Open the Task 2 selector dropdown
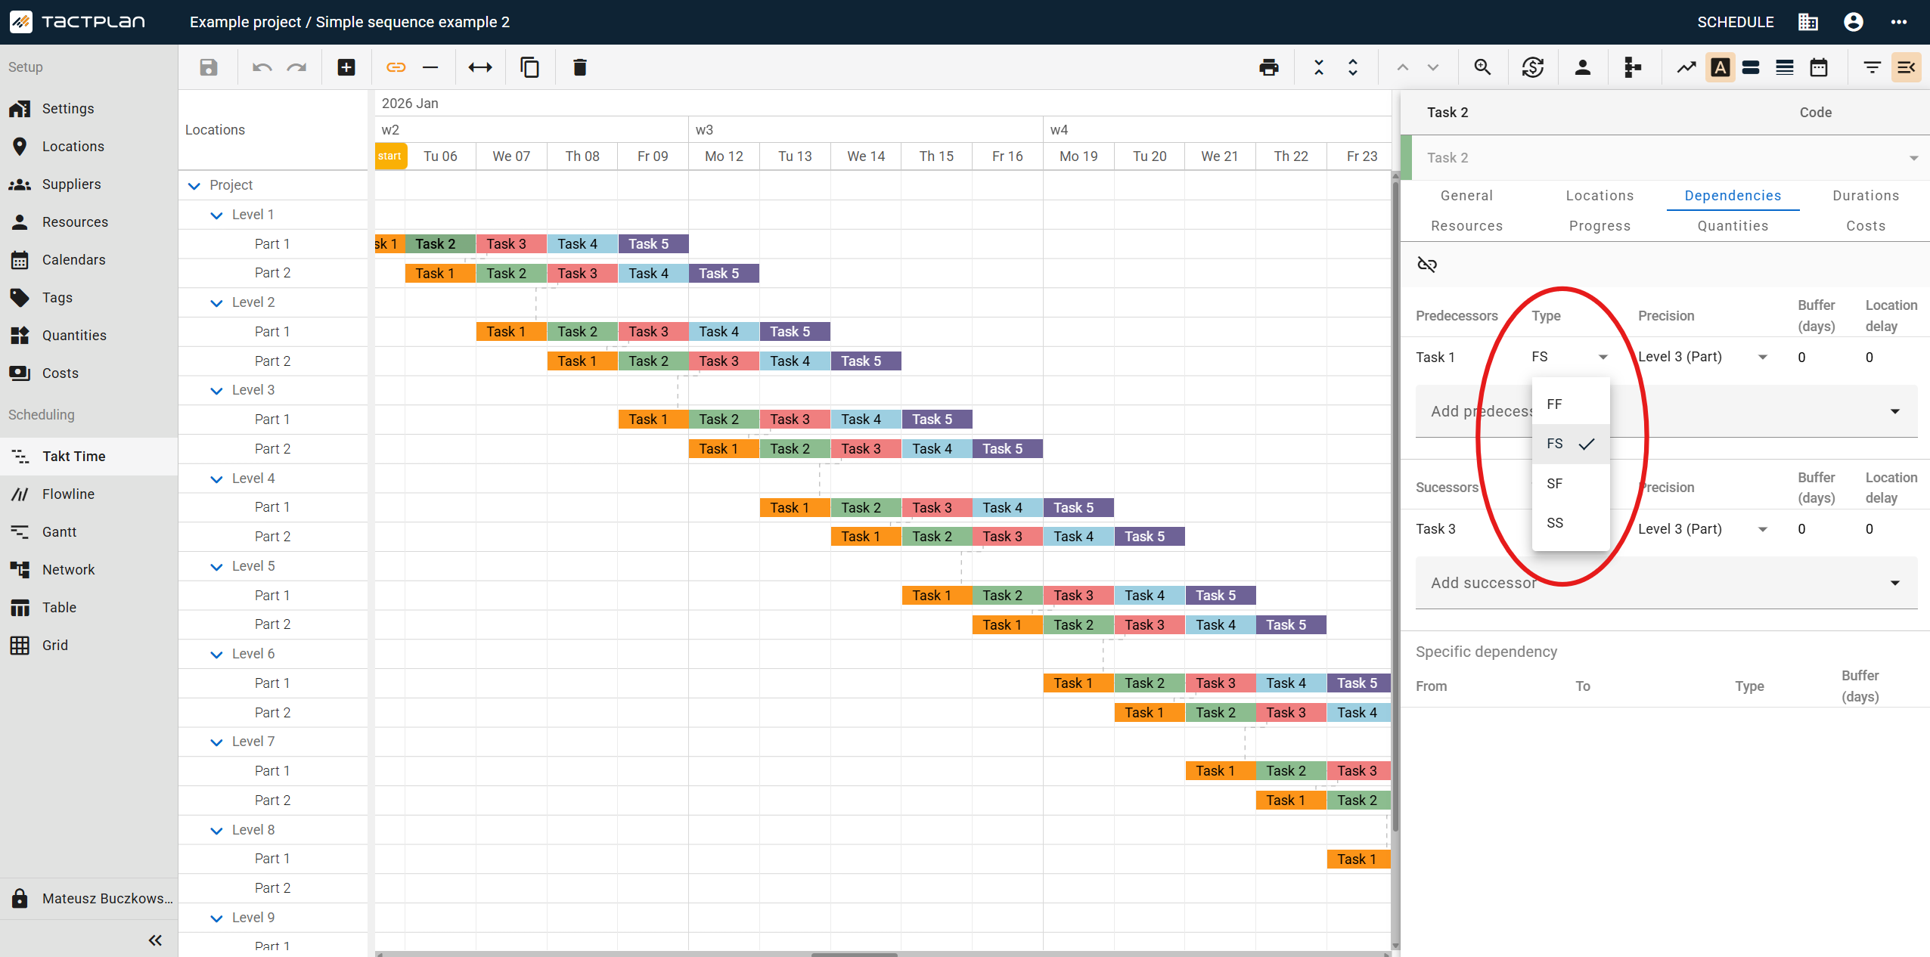The height and width of the screenshot is (957, 1930). point(1670,158)
